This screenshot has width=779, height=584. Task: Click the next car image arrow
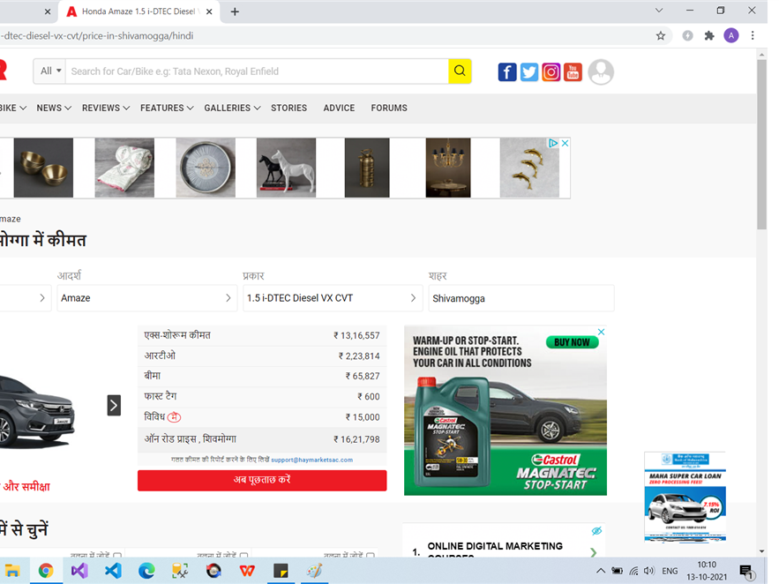[114, 405]
